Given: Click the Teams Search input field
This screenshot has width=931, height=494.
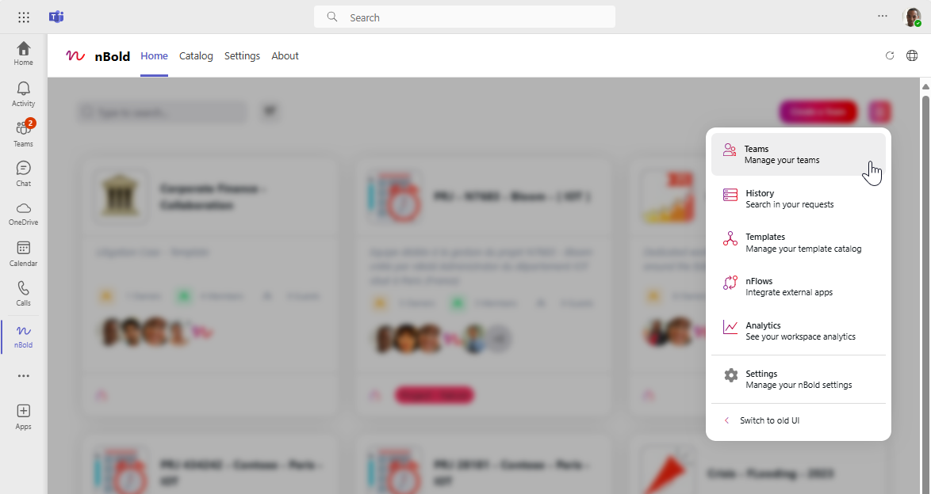Looking at the screenshot, I should [x=465, y=17].
